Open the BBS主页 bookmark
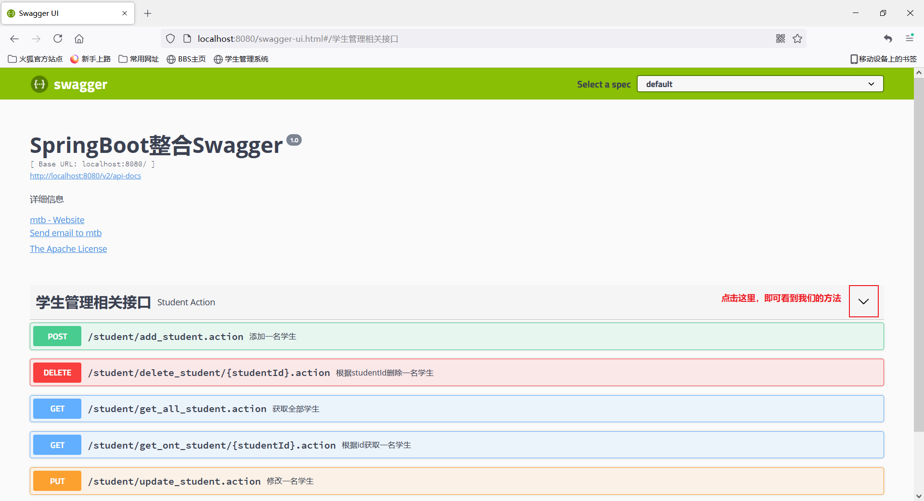Screen dimensions: 924x501 coord(186,59)
